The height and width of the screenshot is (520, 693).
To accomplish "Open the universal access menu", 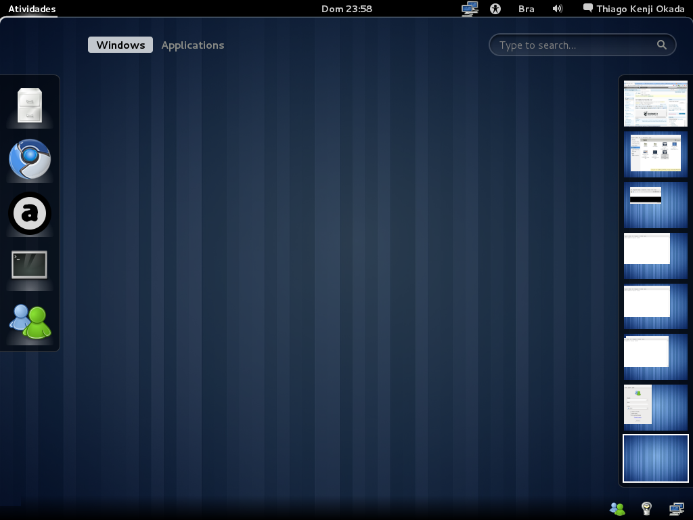I will tap(496, 9).
